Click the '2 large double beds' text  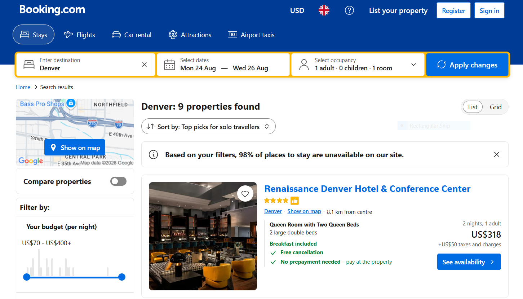(293, 233)
